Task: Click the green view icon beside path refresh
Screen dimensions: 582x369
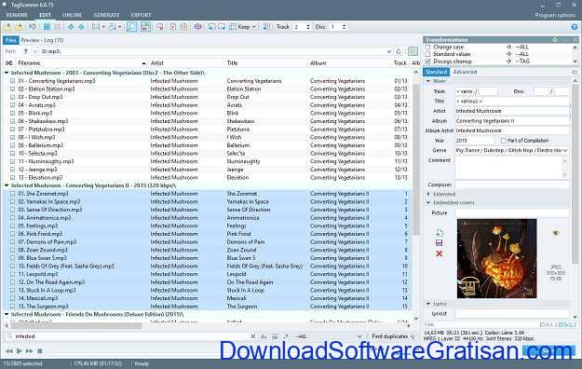Action: [413, 51]
